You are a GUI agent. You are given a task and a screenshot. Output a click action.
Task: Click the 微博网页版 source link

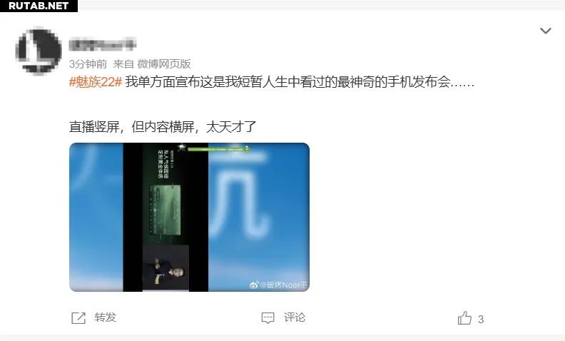click(164, 64)
